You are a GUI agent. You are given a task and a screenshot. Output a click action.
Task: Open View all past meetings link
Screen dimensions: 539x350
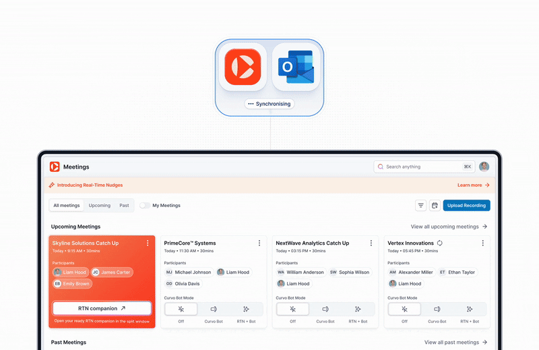pyautogui.click(x=456, y=342)
